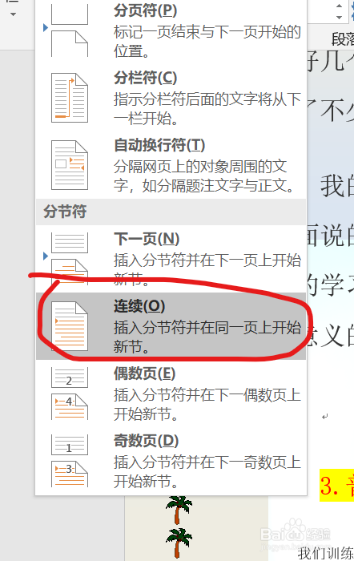This screenshot has width=354, height=561.
Task: Insert a Continuous 连续(O) section break
Action: 171,326
